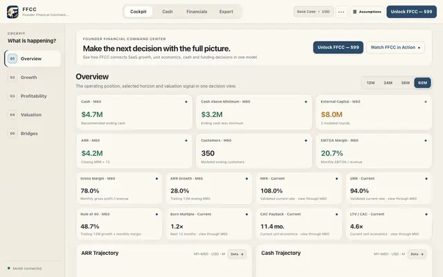This screenshot has height=277, width=443.
Task: Click the 350 customers value
Action: [208, 153]
